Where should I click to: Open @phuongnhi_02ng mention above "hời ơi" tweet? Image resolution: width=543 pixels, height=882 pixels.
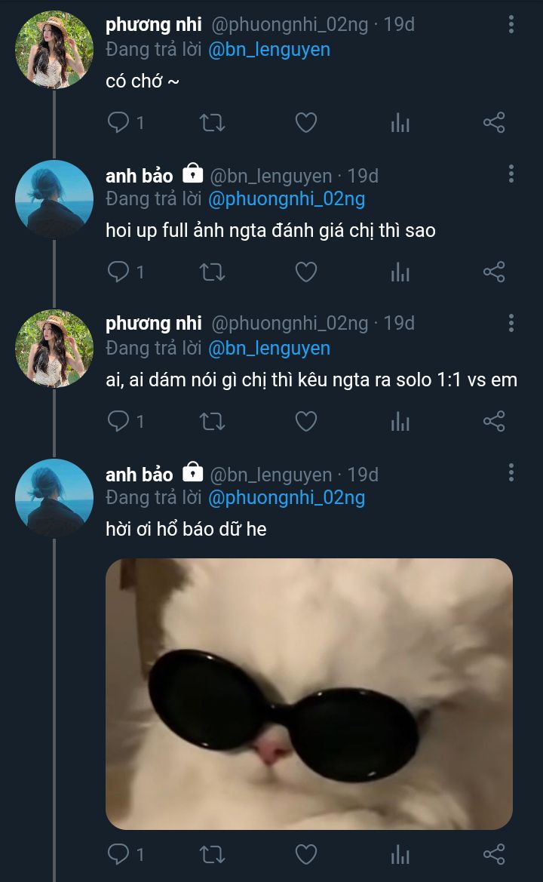click(x=286, y=498)
